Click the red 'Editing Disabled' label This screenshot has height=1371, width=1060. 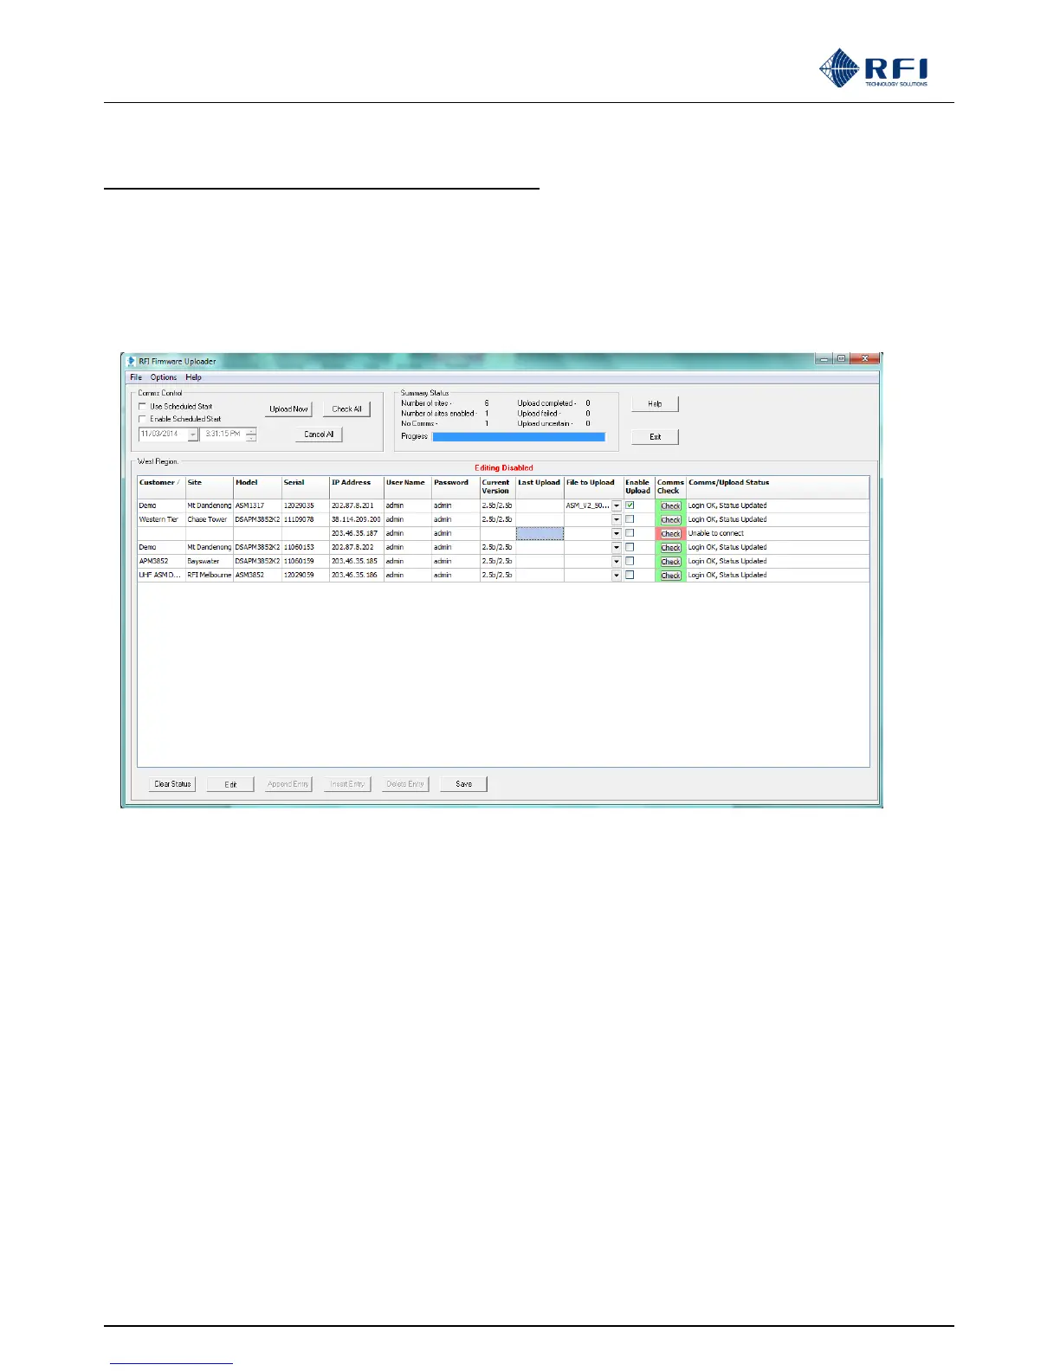click(504, 468)
